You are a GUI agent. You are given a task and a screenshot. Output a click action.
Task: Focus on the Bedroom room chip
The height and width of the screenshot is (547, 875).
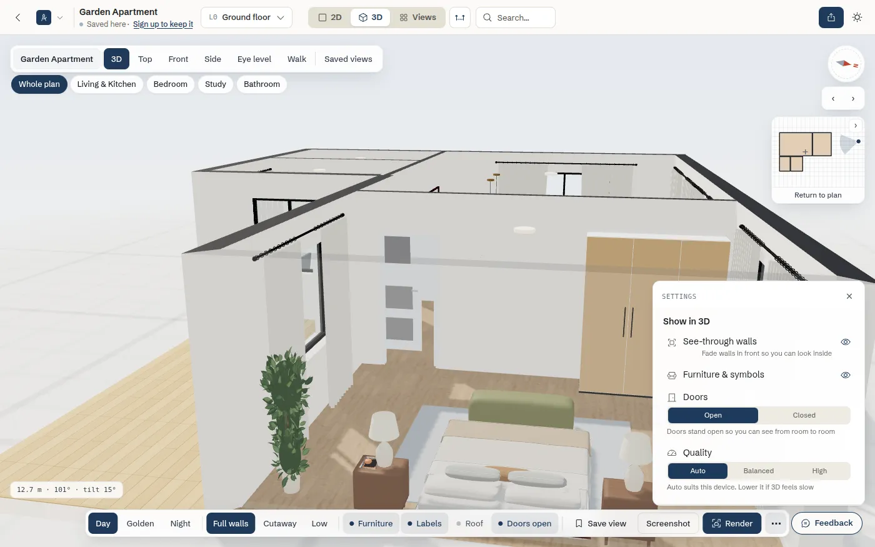171,84
